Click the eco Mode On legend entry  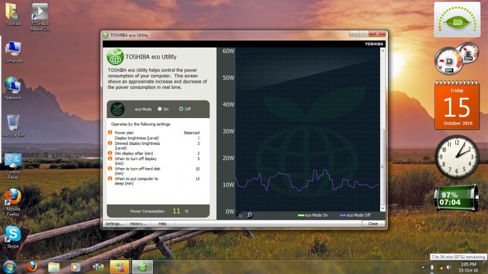coord(313,215)
